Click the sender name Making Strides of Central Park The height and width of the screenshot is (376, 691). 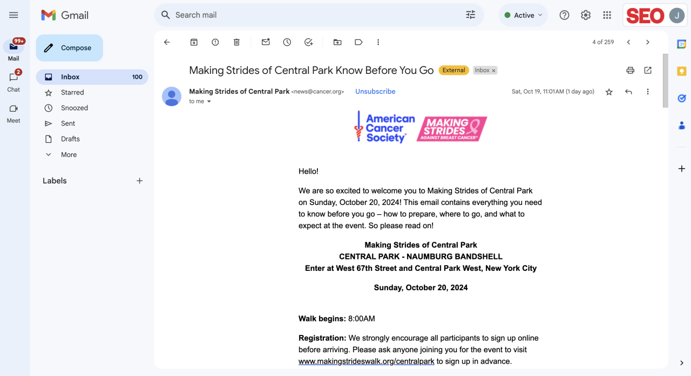coord(239,92)
